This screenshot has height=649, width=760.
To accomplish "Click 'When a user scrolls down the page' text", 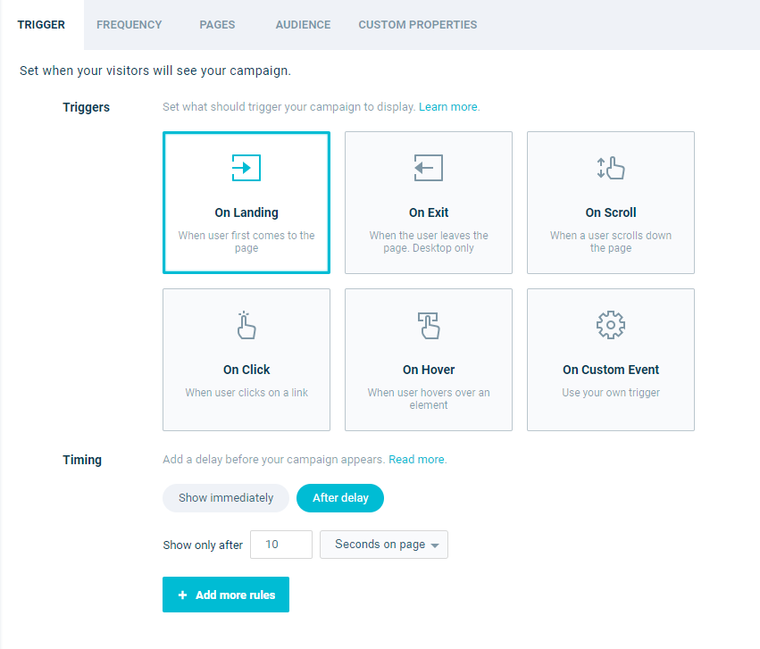I will (611, 242).
